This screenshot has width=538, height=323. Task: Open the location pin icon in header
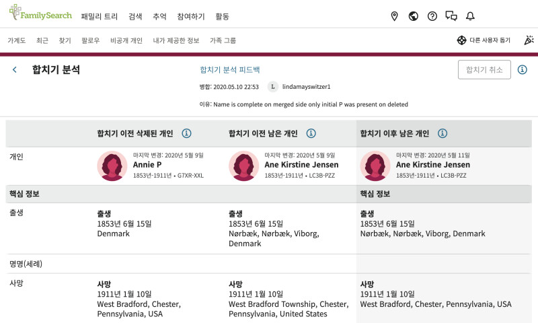tap(395, 16)
